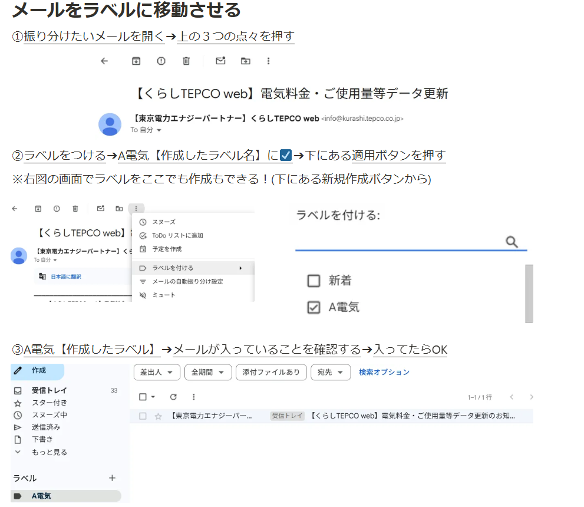584x507 pixels.
Task: Click the archive icon in the top email toolbar
Action: click(136, 61)
